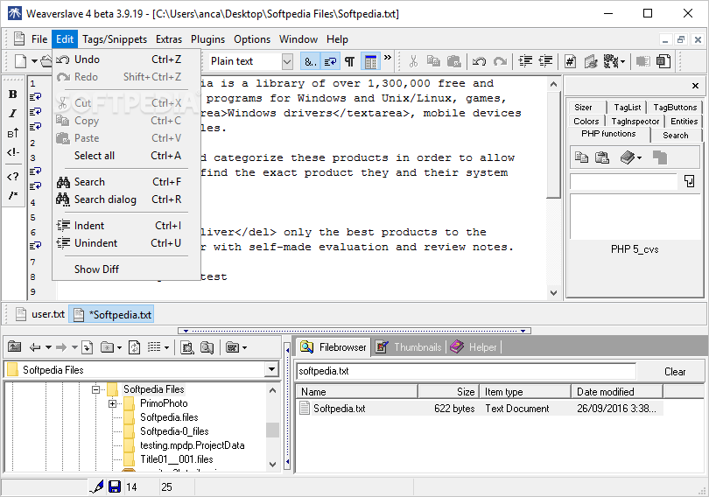Choose Indent from the Edit menu
This screenshot has height=497, width=709.
point(126,226)
